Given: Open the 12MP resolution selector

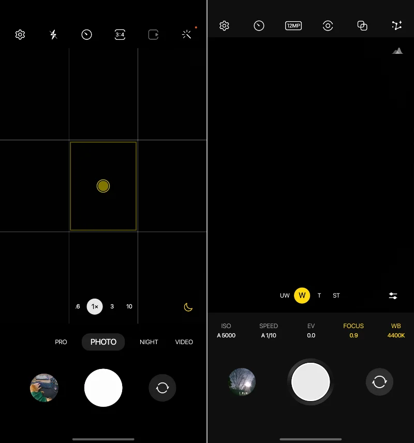Looking at the screenshot, I should (293, 26).
